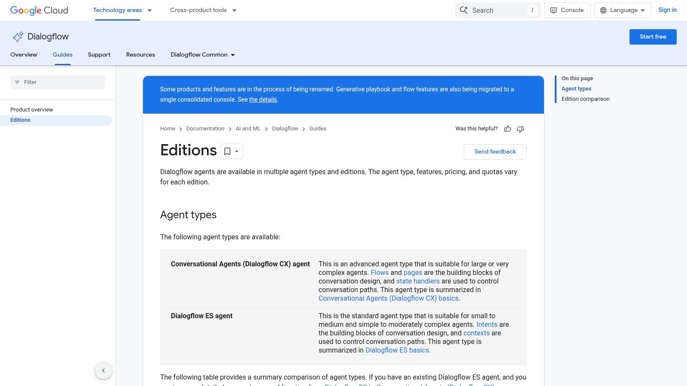The width and height of the screenshot is (687, 386).
Task: Click the Dialogflow product title
Action: pos(48,37)
